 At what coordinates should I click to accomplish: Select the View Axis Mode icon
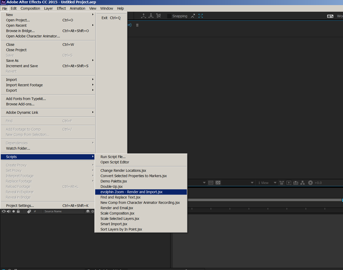pyautogui.click(x=158, y=16)
